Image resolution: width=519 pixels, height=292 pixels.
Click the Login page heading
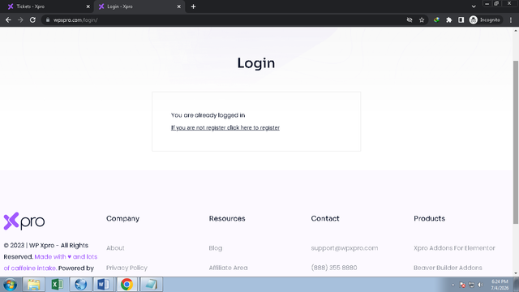click(256, 63)
